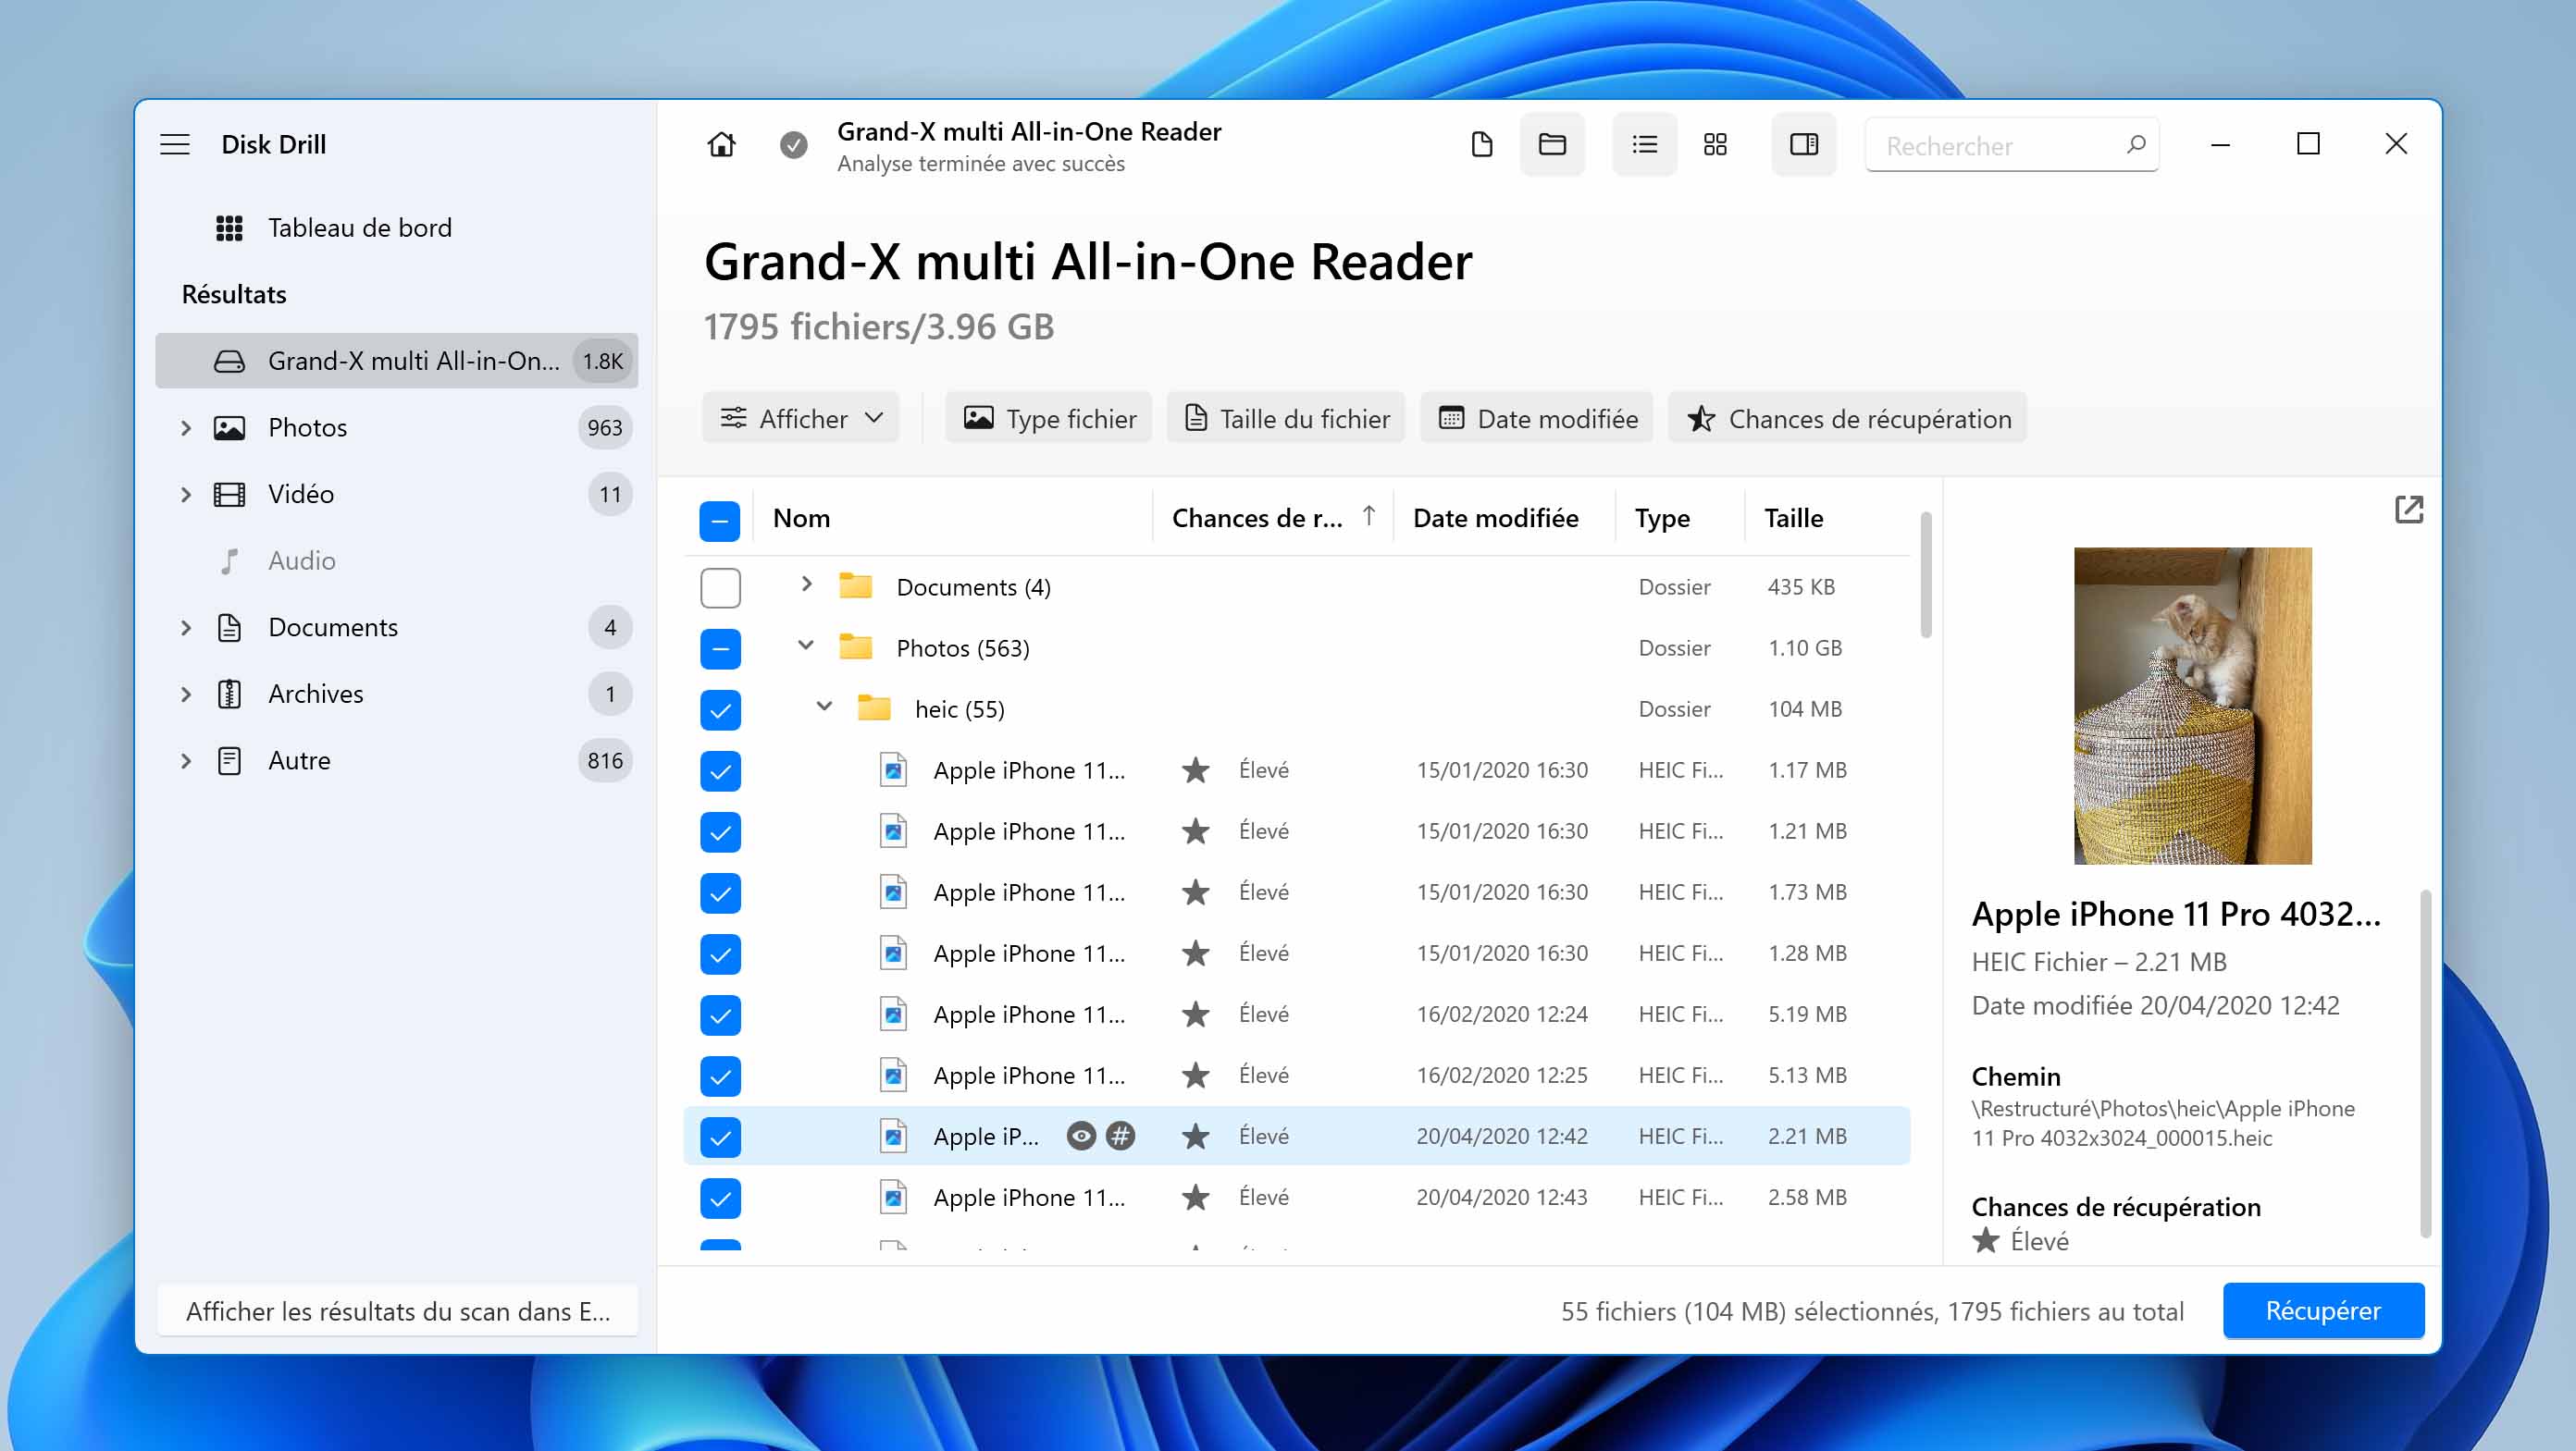Uncheck the 1.21 MB file checkbox
Viewport: 2576px width, 1451px height.
720,832
